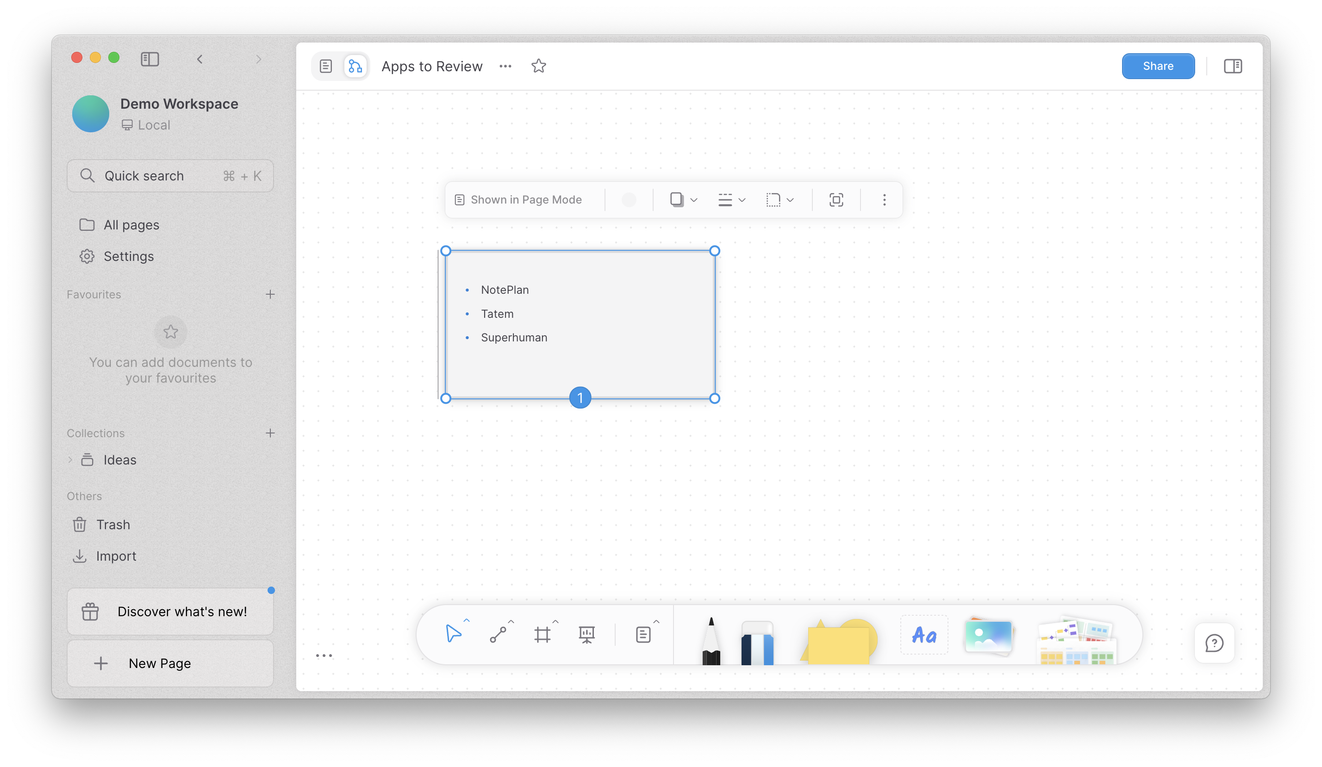Toggle the right sidebar panel open
This screenshot has width=1322, height=767.
click(1232, 66)
